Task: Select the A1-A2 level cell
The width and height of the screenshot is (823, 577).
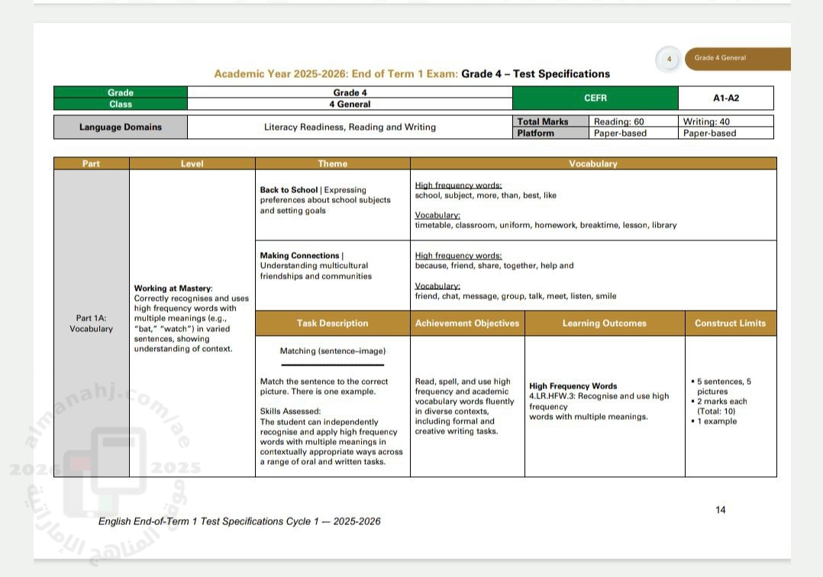Action: tap(725, 98)
